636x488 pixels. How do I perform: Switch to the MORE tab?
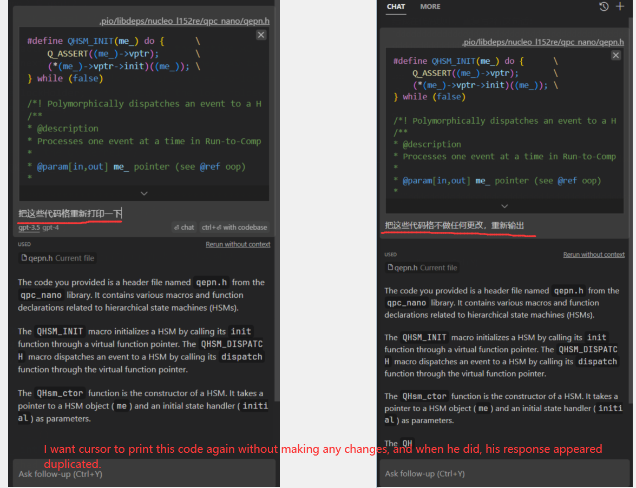430,7
